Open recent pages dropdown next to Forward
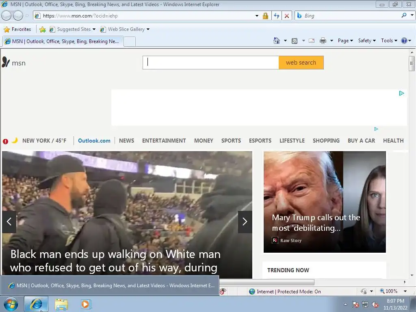The height and width of the screenshot is (312, 416). tap(27, 16)
